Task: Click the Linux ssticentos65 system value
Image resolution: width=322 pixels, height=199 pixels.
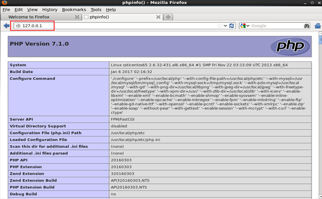Action: (x=199, y=65)
